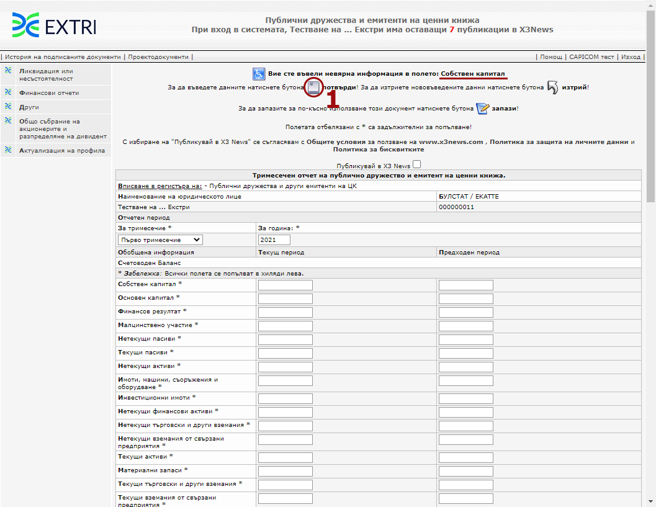
Task: Click Нетекущи активи current period field
Action: (x=285, y=367)
